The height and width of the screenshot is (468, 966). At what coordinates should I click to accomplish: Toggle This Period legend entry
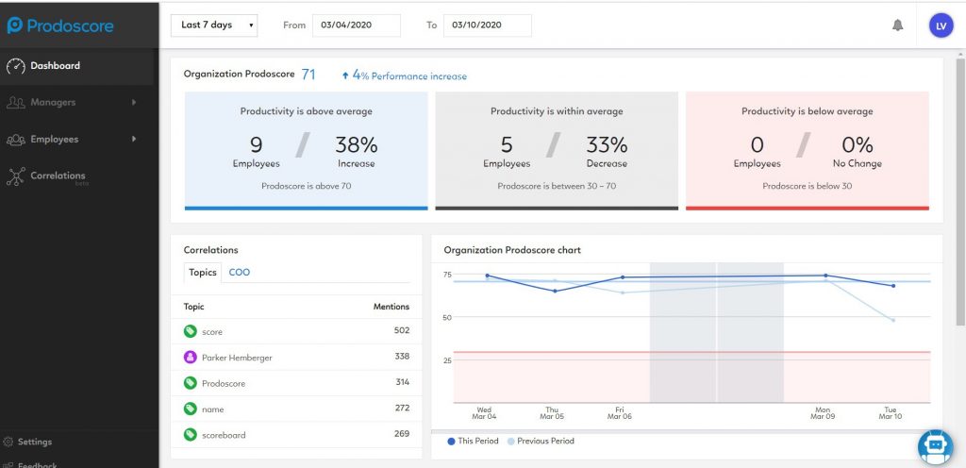click(474, 441)
